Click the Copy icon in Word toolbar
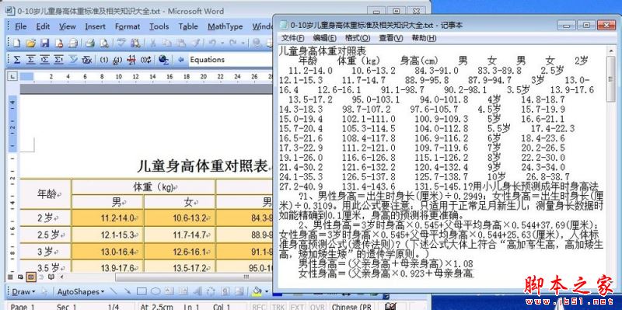 (167, 43)
